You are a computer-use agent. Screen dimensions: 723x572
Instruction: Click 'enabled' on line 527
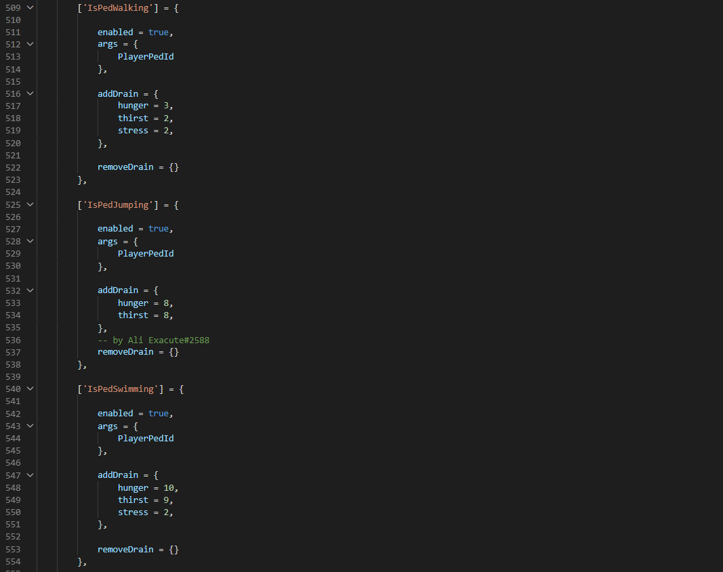pyautogui.click(x=115, y=229)
